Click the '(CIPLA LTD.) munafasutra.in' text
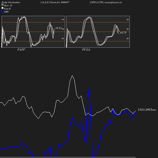The height and width of the screenshot is (158, 158). [106, 2]
